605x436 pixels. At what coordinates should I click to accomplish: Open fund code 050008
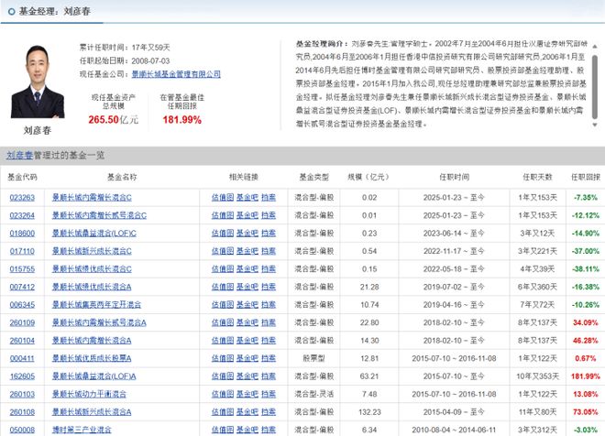[x=22, y=430]
